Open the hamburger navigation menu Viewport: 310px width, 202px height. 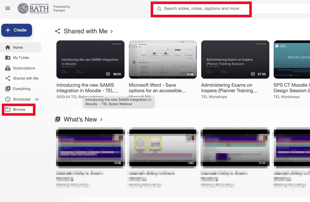click(8, 8)
